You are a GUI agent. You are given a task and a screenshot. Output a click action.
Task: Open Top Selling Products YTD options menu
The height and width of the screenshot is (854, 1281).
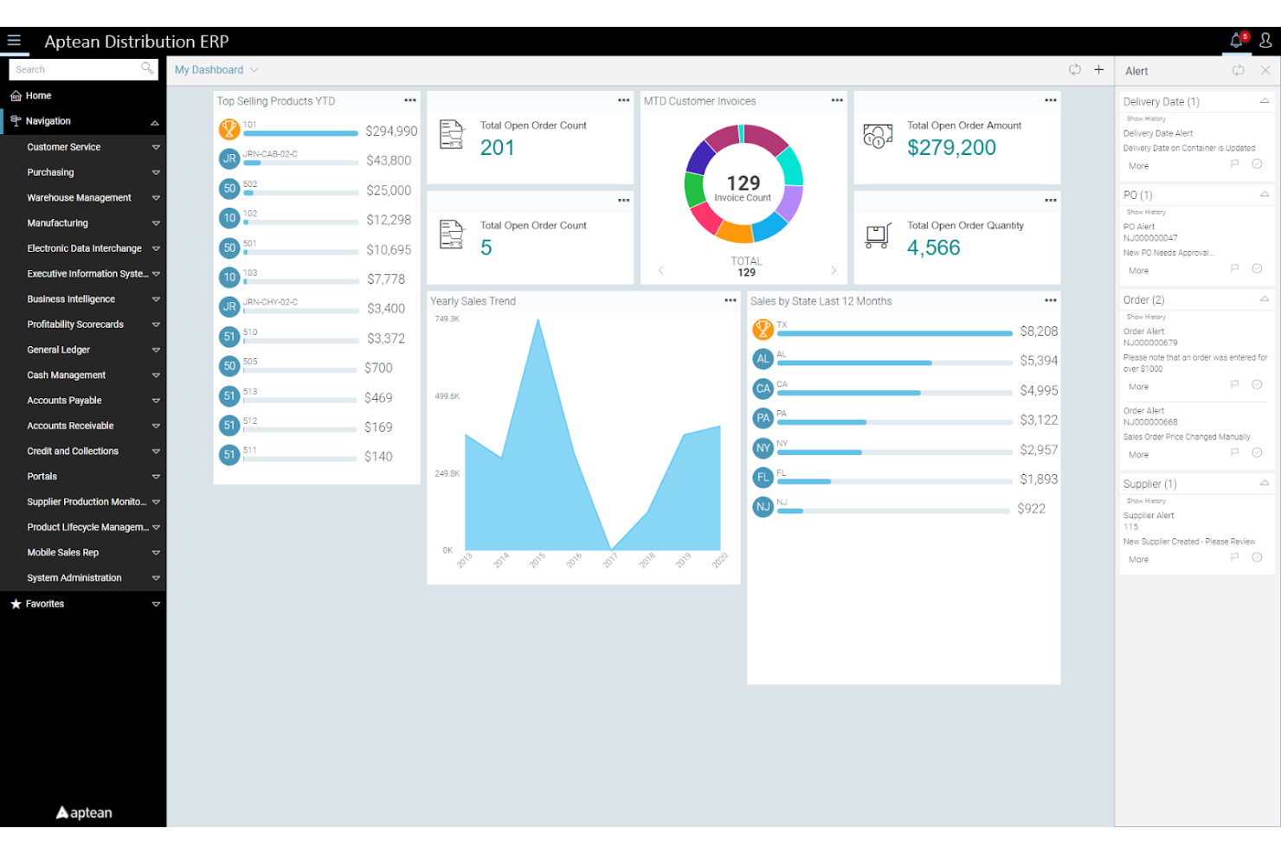click(x=410, y=100)
